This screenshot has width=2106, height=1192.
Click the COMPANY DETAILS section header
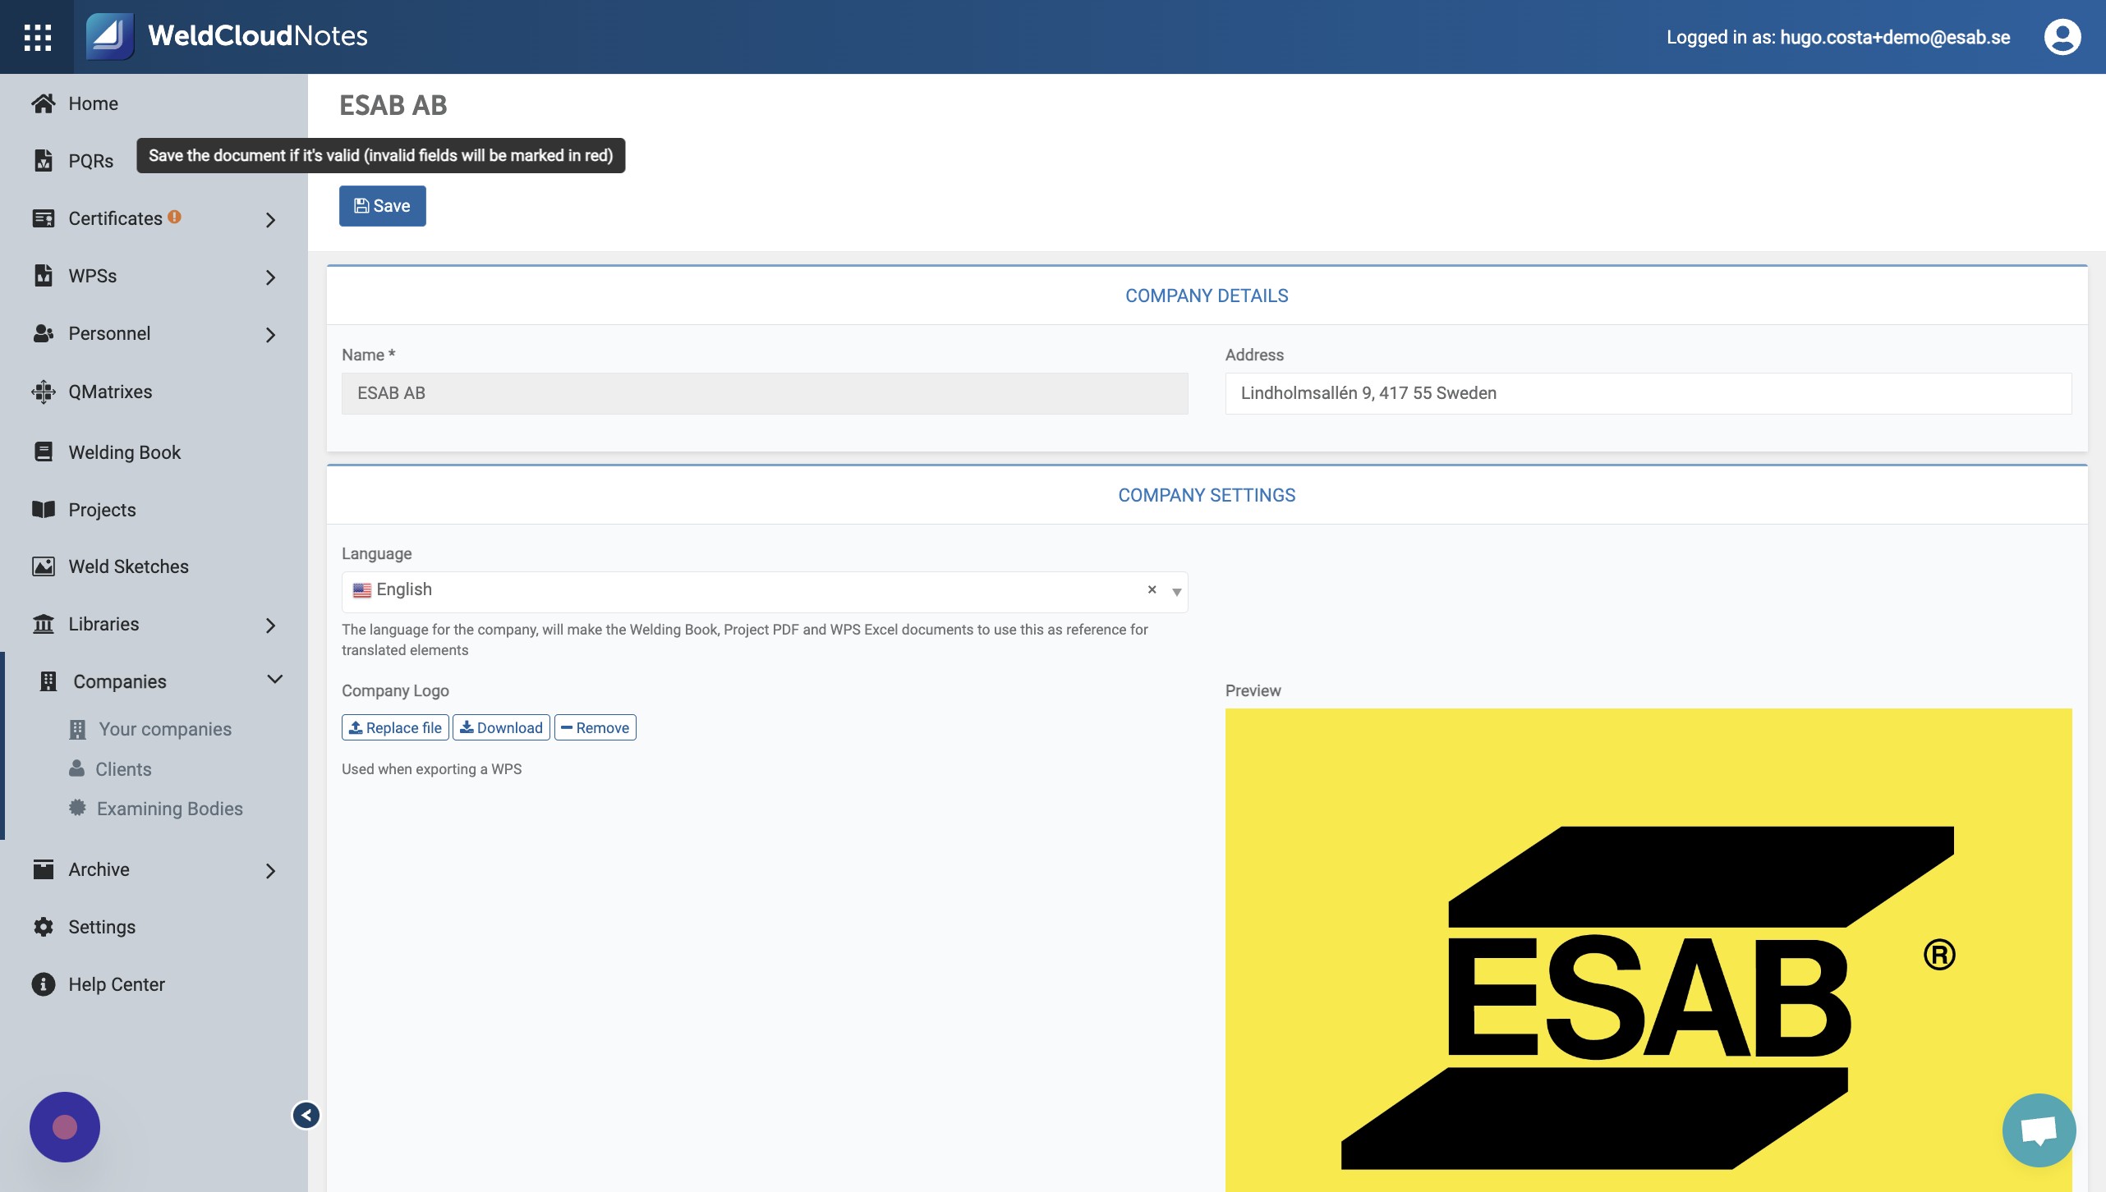coord(1207,296)
